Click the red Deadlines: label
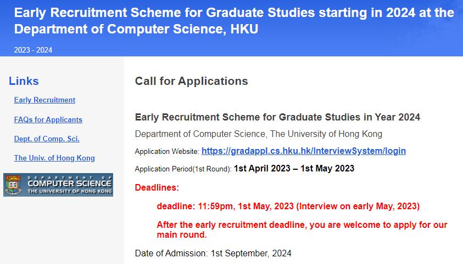This screenshot has width=463, height=264. pyautogui.click(x=157, y=187)
